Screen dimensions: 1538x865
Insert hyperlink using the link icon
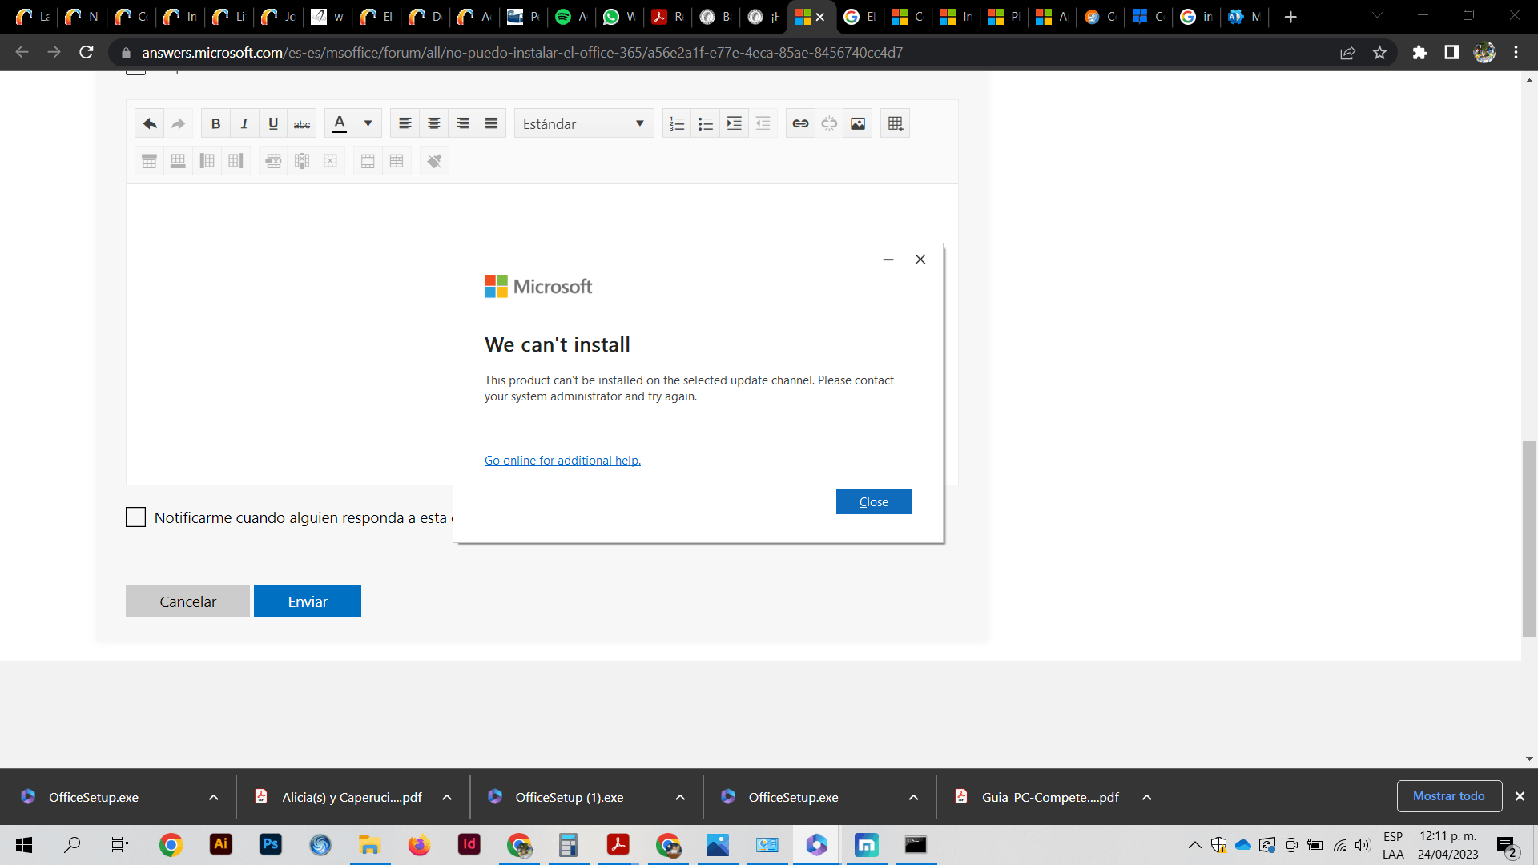(x=799, y=123)
